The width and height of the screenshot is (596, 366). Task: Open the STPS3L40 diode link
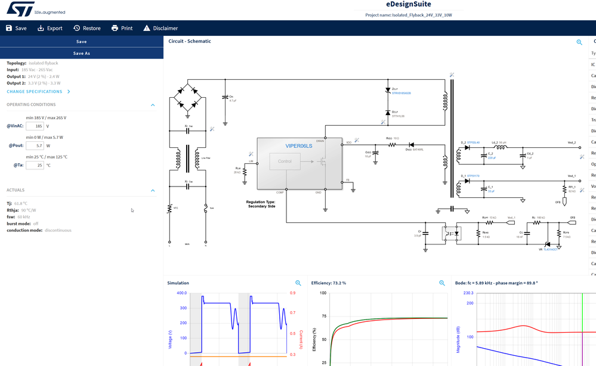(x=473, y=142)
